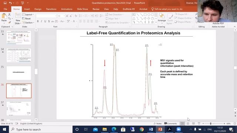Click English (United Kingdom) language indicator
This screenshot has width=237, height=133.
pos(31,123)
